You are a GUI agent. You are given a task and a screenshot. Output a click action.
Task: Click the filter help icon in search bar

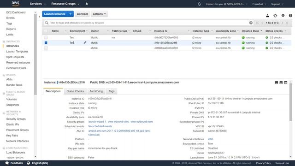(x=251, y=23)
